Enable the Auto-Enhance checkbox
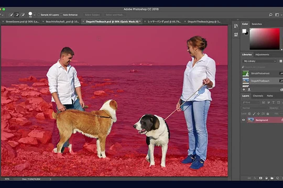The image size is (283, 188). (61, 15)
